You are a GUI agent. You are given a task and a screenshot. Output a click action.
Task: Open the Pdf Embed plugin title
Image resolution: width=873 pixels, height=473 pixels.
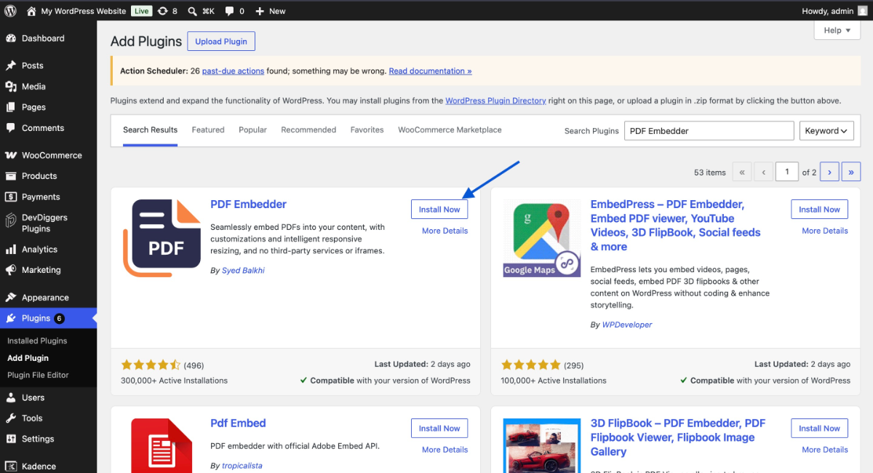click(238, 424)
